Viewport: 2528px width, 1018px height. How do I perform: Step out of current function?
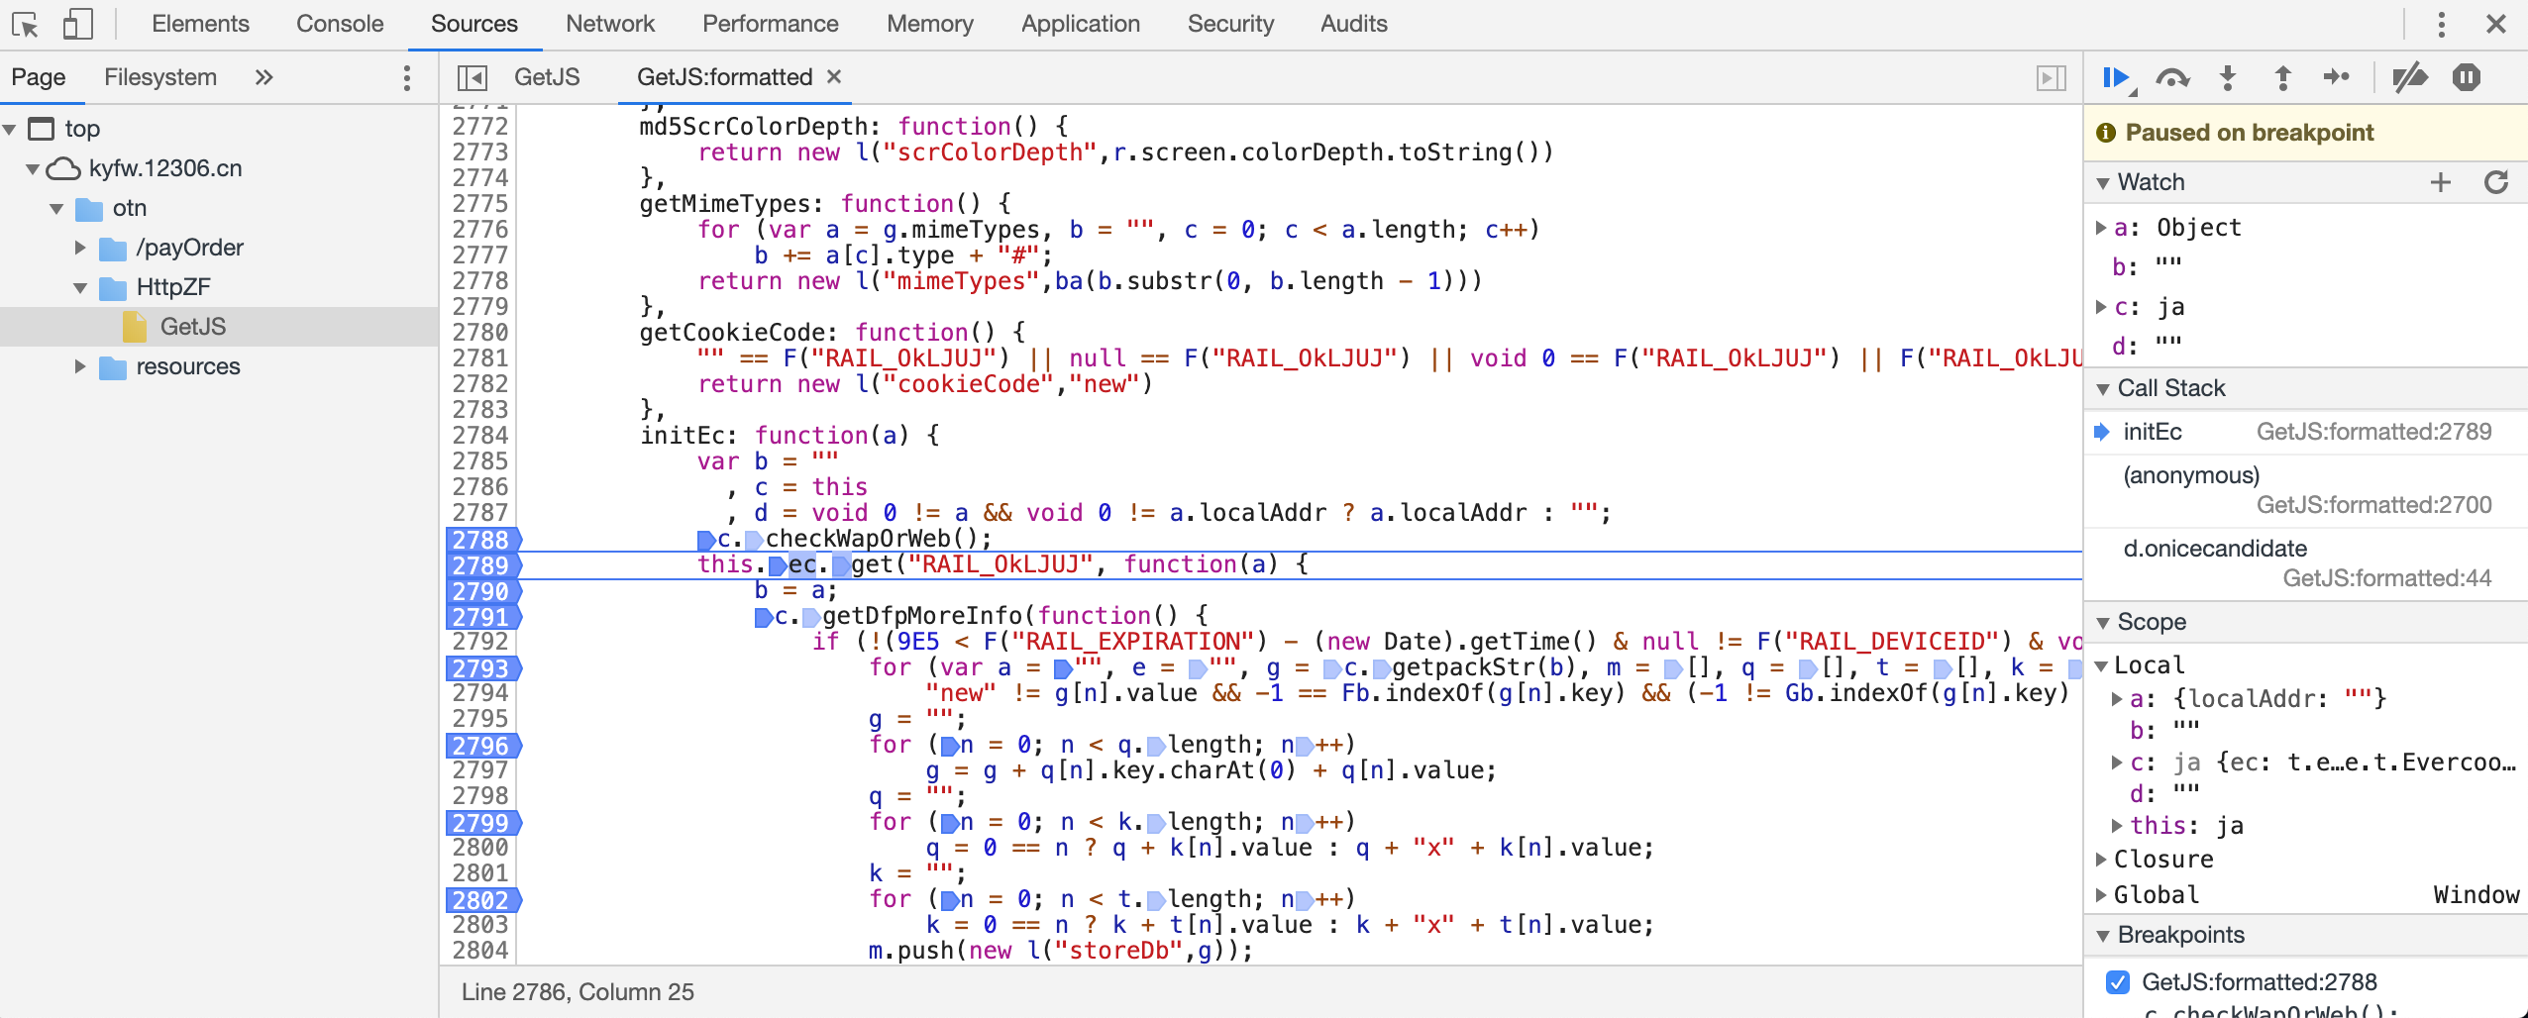pos(2282,77)
